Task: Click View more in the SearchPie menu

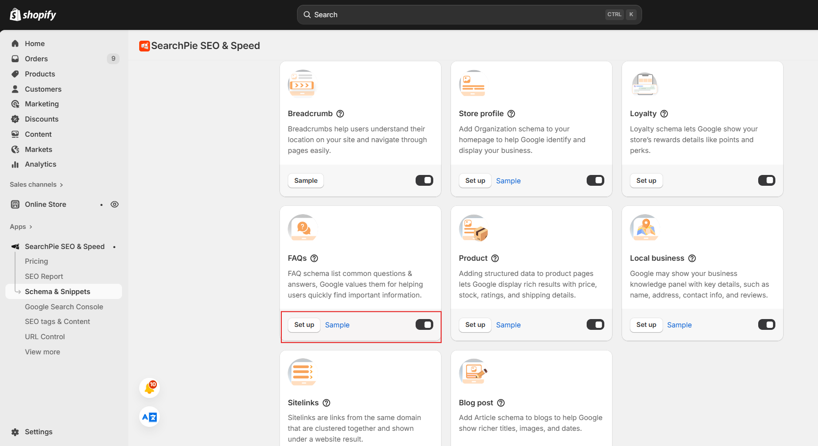Action: (42, 351)
